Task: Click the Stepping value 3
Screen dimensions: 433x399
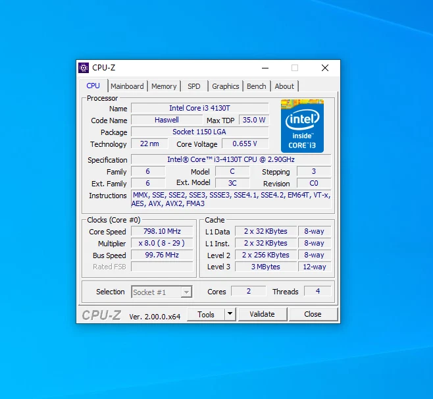Action: coord(314,171)
